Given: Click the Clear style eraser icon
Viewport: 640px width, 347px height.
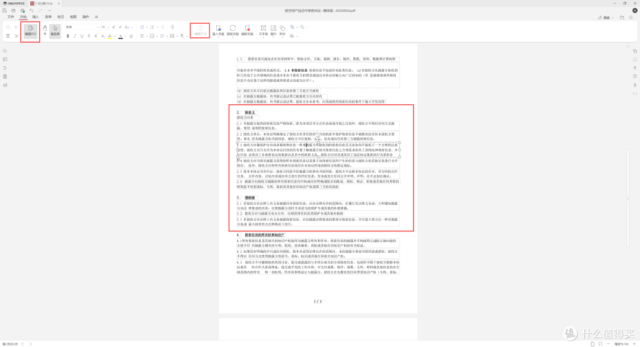Looking at the screenshot, I should 131,36.
